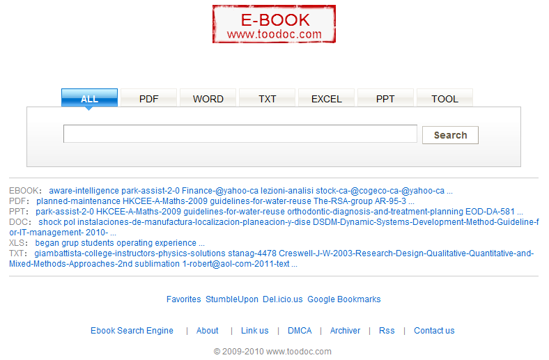Focus the ebook search input box
549x360 pixels.
(x=240, y=134)
